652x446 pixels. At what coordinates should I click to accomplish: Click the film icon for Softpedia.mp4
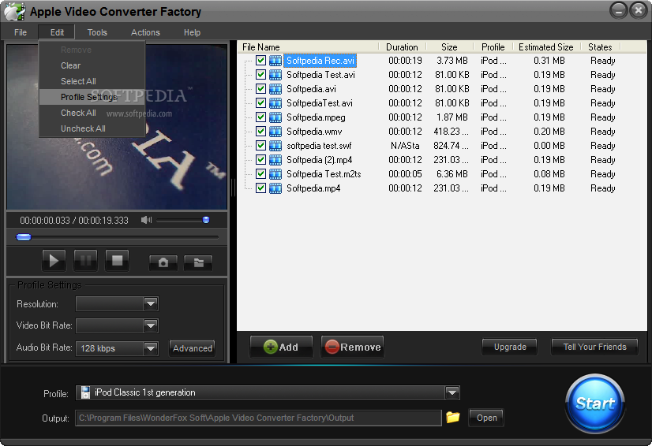pos(275,188)
